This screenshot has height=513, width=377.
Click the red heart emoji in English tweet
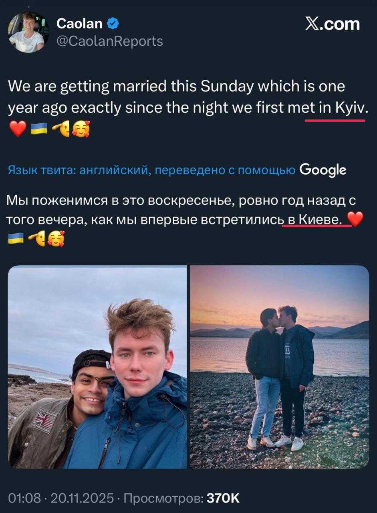[17, 129]
